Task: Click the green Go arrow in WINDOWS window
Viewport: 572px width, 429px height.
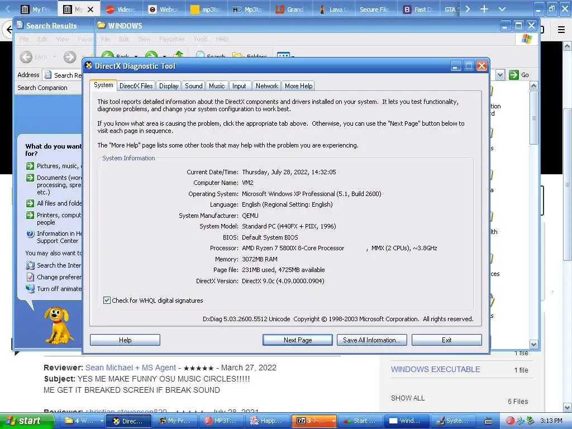Action: pos(514,75)
